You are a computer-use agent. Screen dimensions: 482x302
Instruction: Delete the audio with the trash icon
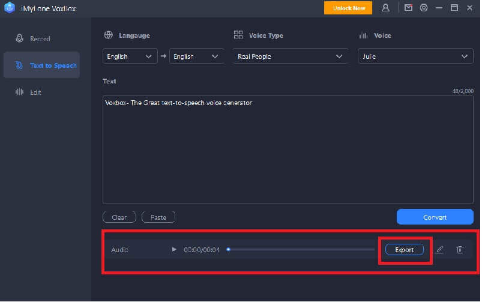(x=460, y=249)
